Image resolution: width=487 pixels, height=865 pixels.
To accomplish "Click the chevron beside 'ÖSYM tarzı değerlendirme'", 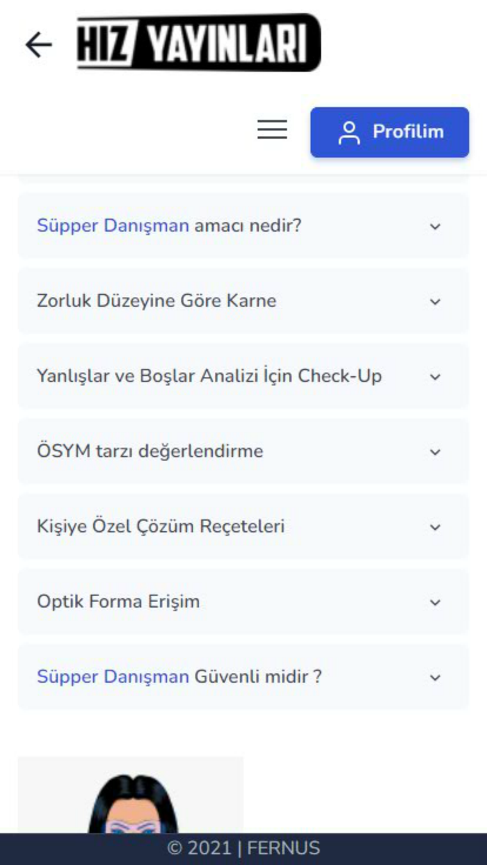I will pos(435,451).
